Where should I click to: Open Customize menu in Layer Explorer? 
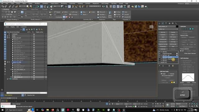click(x=24, y=27)
